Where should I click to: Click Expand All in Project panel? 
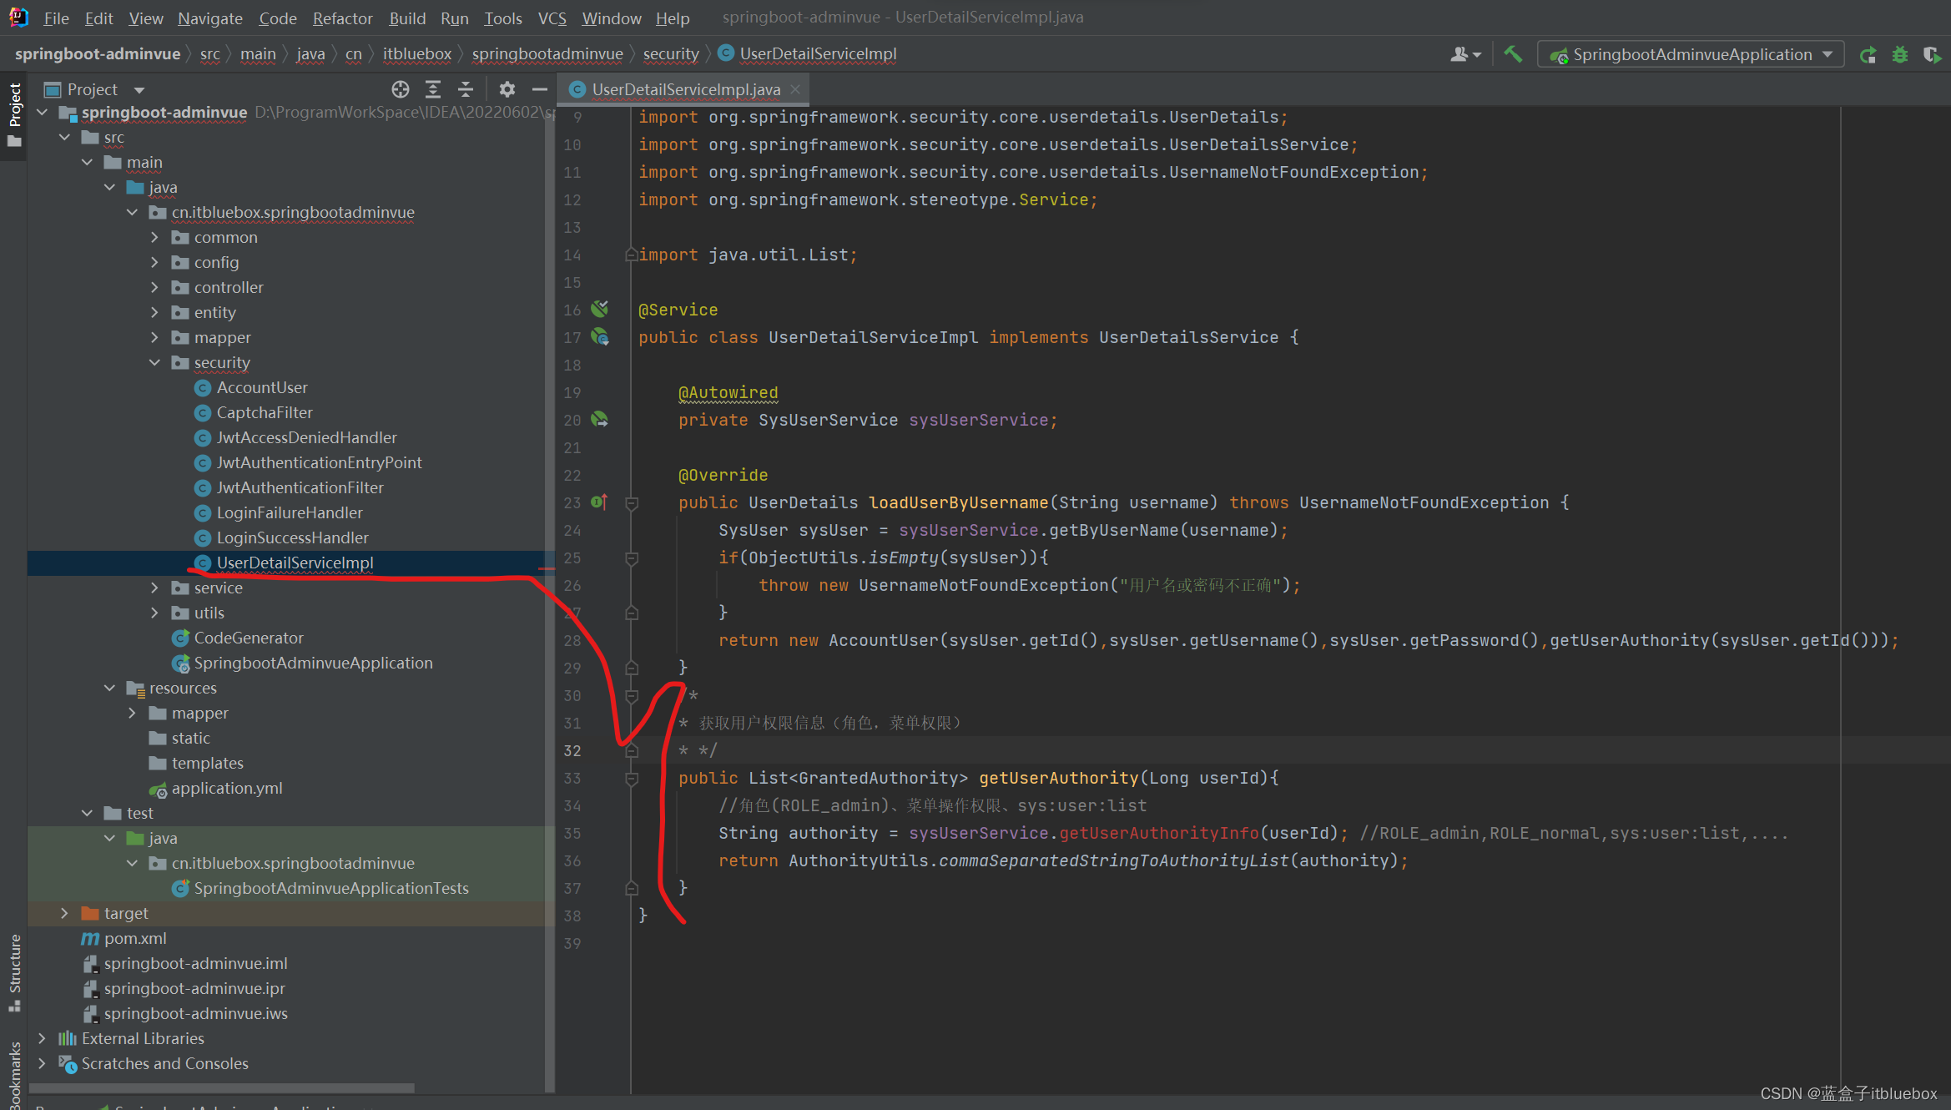[433, 89]
